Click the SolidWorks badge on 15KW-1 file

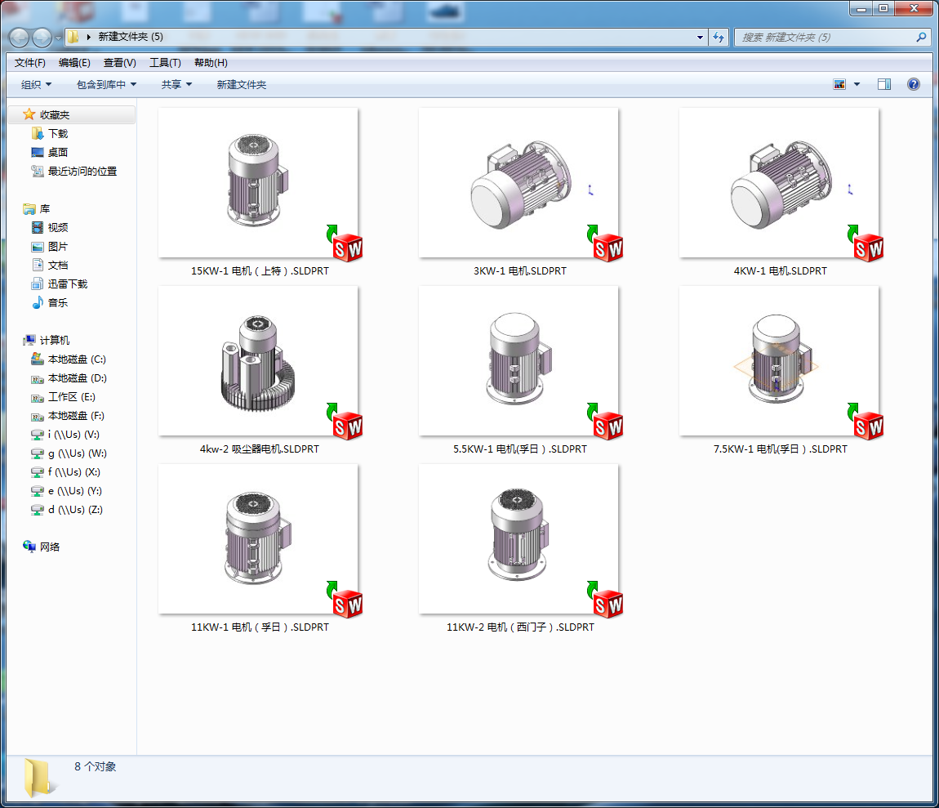347,248
